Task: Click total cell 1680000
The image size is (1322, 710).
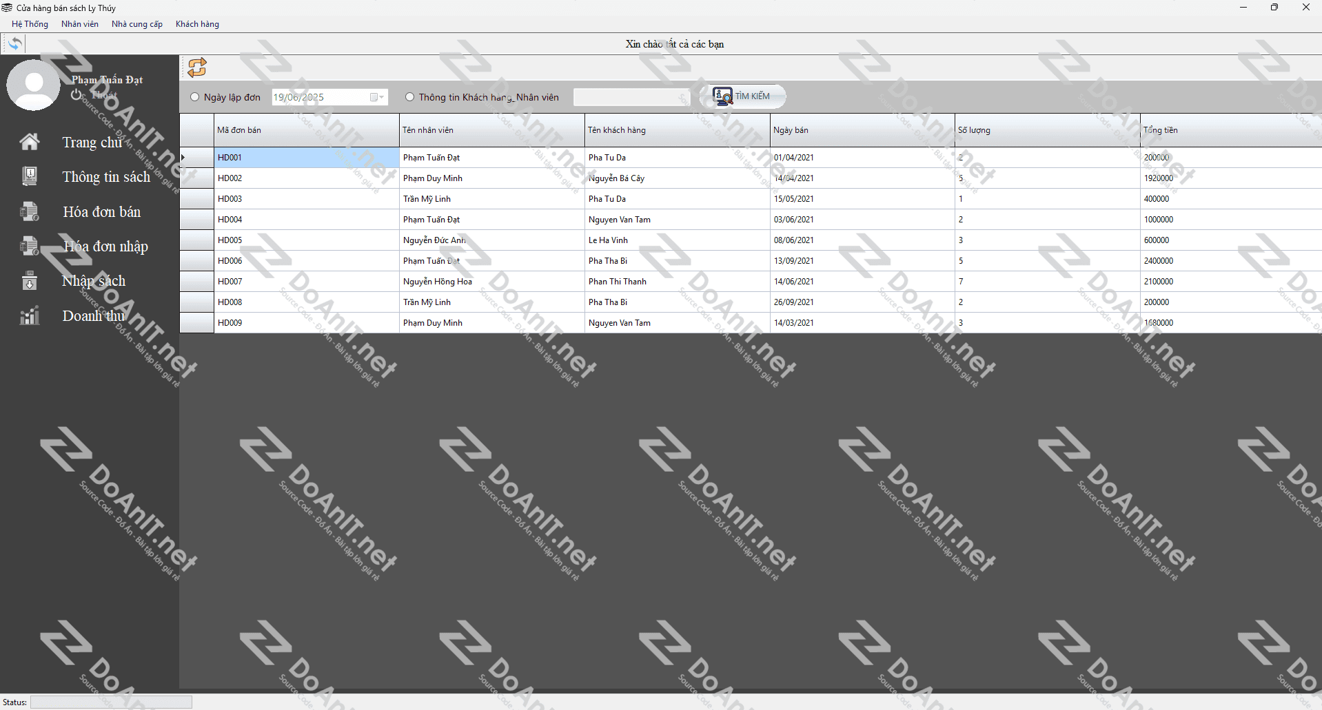Action: pyautogui.click(x=1231, y=323)
